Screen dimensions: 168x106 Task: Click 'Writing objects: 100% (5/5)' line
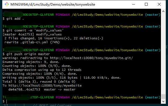coord(62,78)
